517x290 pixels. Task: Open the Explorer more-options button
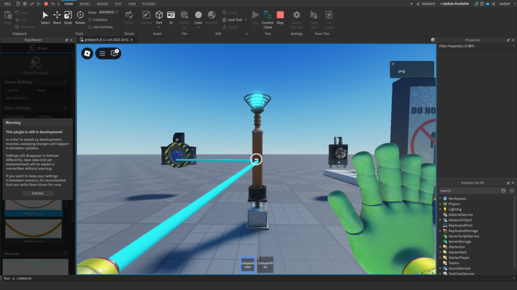pos(512,191)
